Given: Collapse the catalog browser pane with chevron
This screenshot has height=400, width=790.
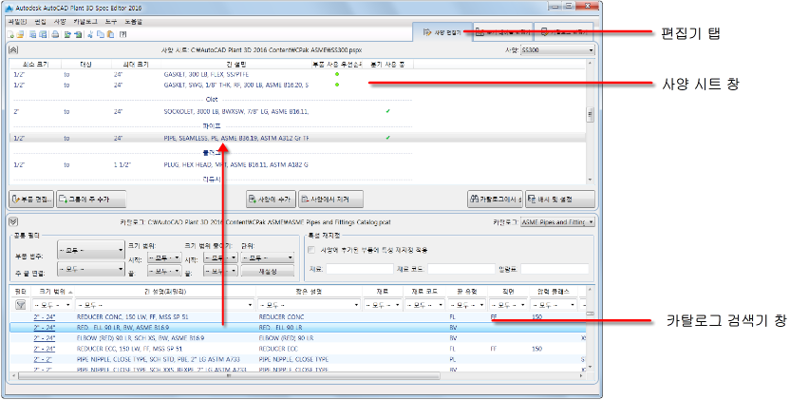Looking at the screenshot, I should 13,221.
